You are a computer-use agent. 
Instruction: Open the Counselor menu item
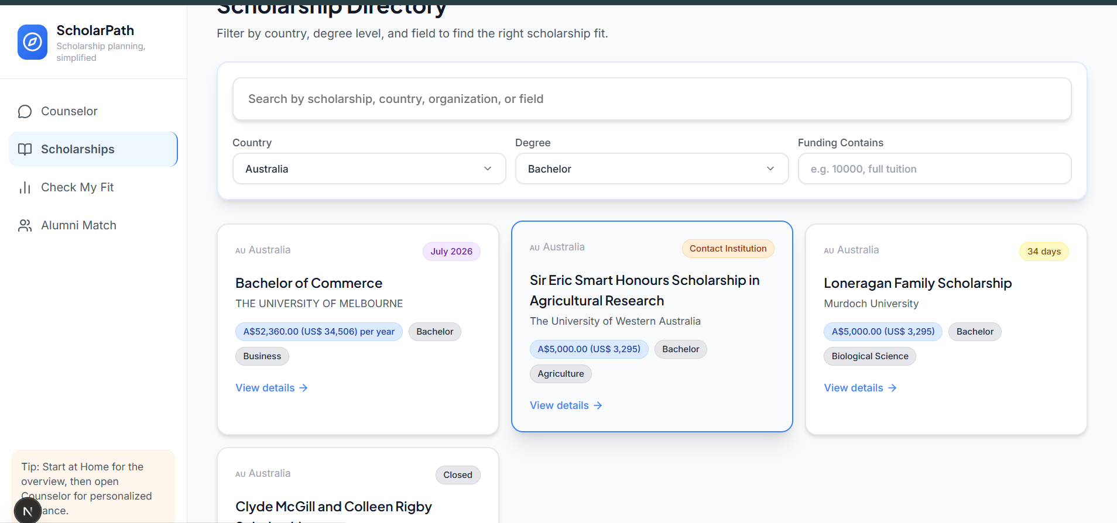[x=69, y=111]
